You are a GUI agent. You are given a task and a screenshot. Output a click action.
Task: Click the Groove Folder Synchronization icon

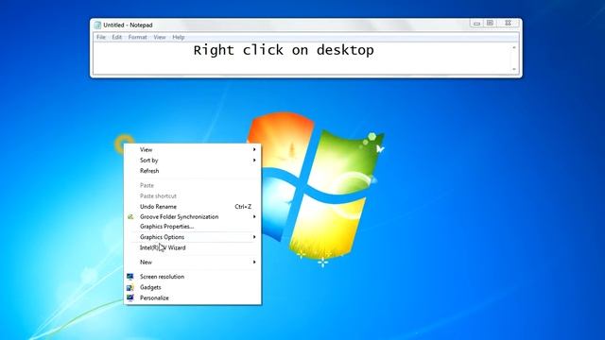coord(130,216)
